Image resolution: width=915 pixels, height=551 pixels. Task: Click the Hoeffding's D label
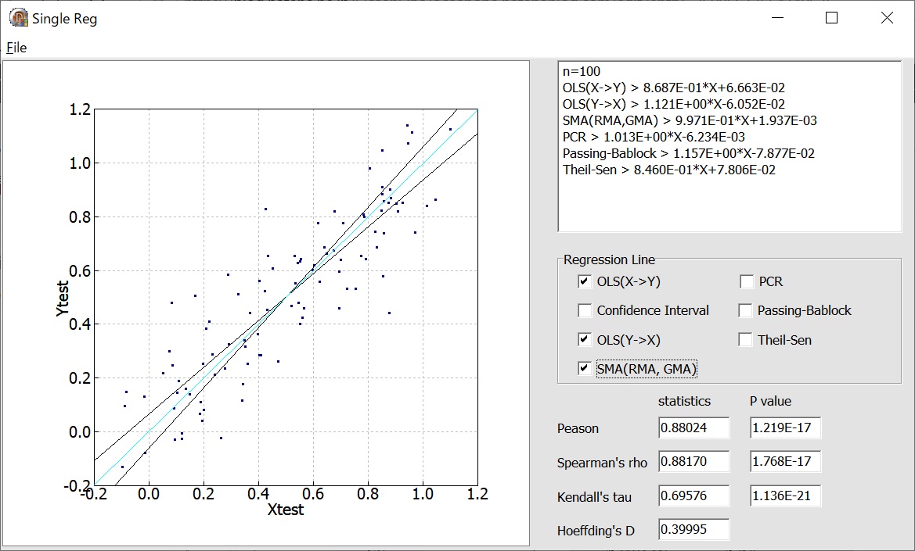[x=596, y=531]
